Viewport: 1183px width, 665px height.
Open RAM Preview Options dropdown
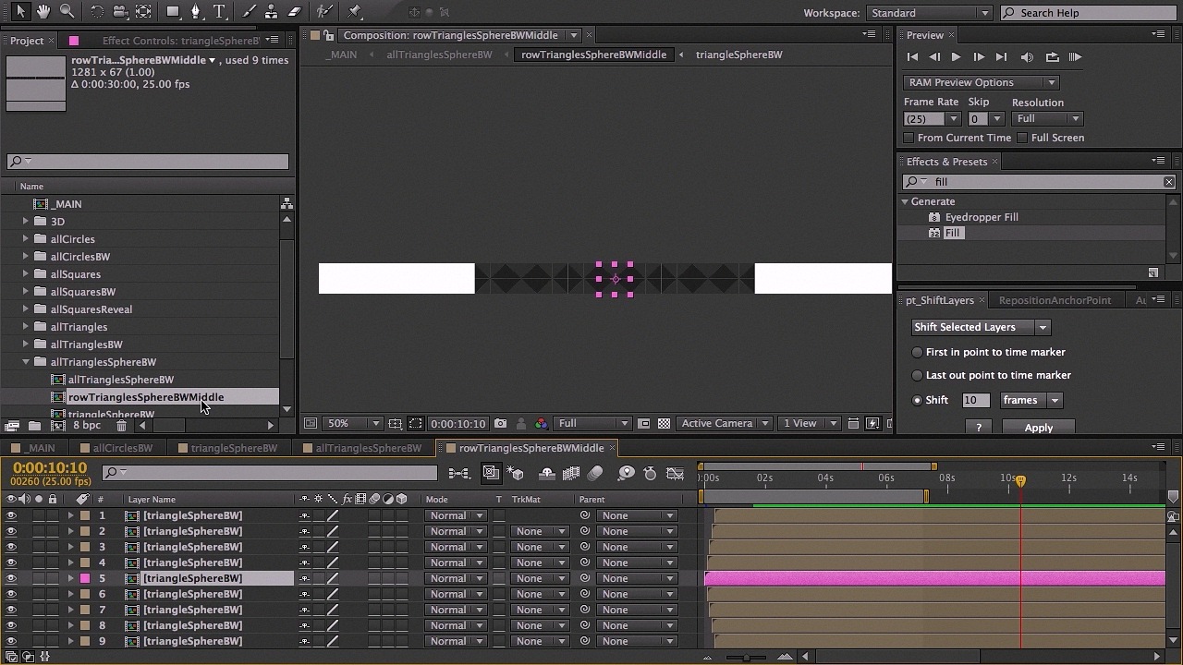980,82
